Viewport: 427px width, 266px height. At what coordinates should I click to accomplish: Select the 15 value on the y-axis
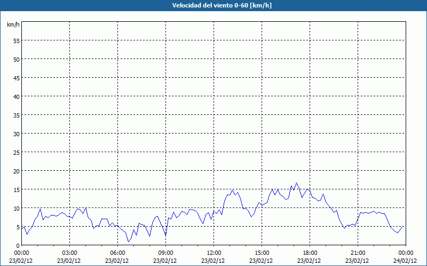tap(17, 189)
